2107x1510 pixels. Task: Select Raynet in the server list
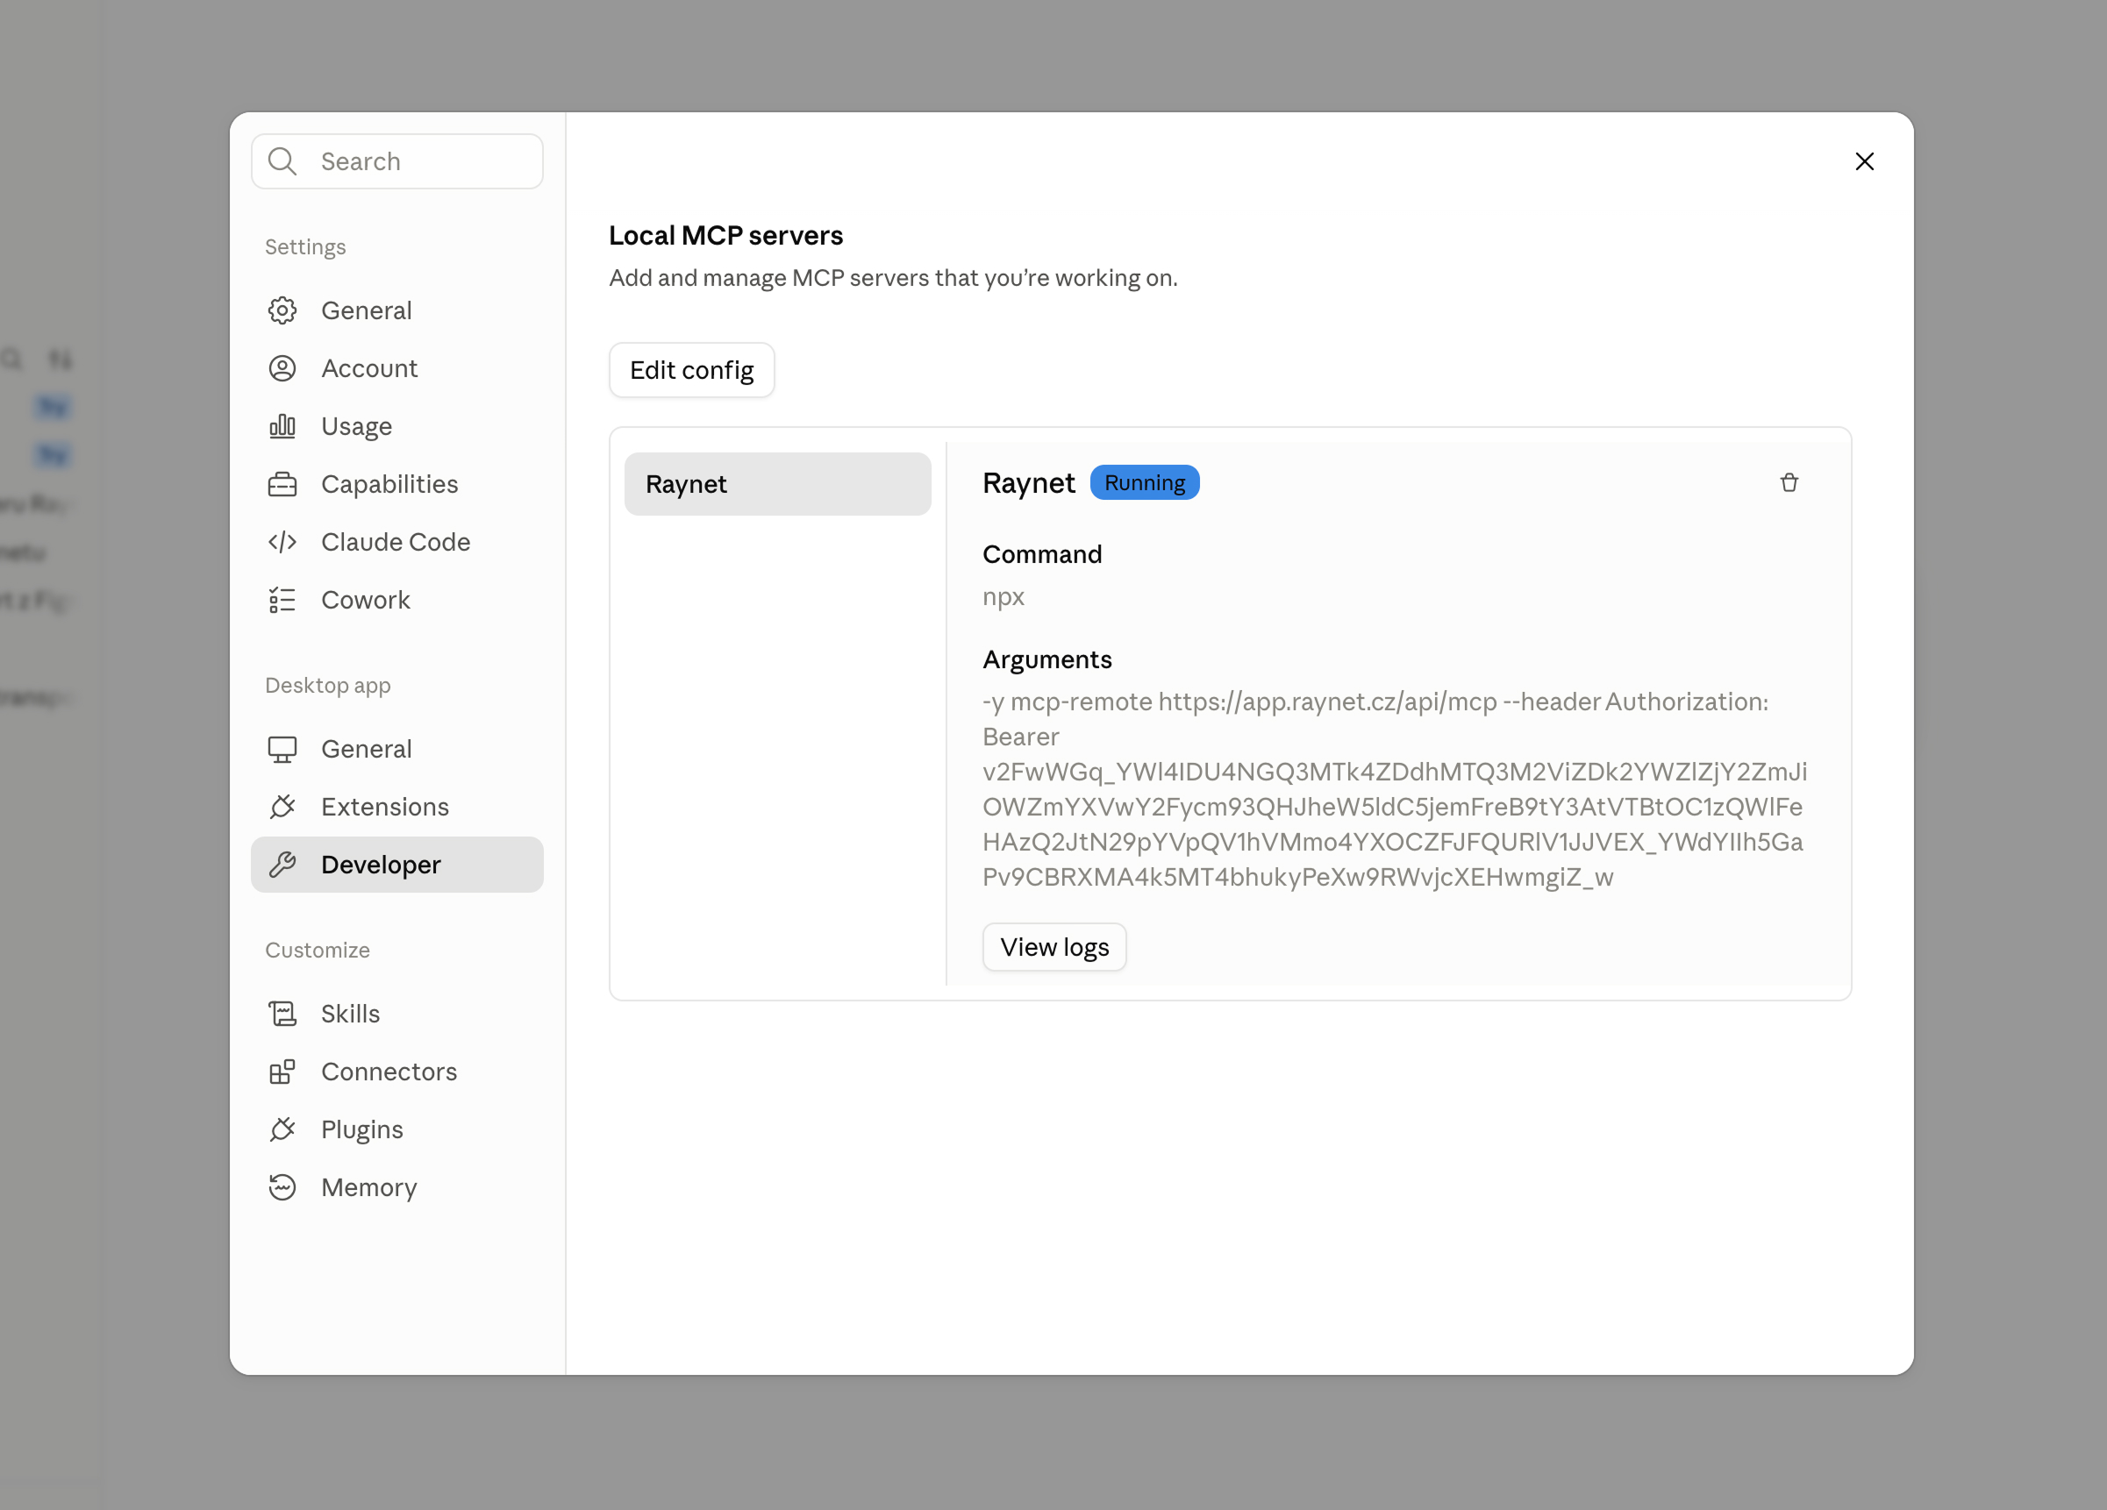pos(776,484)
